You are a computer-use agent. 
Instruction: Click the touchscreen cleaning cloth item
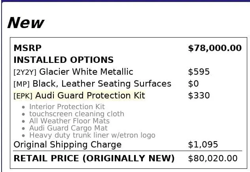(x=76, y=114)
